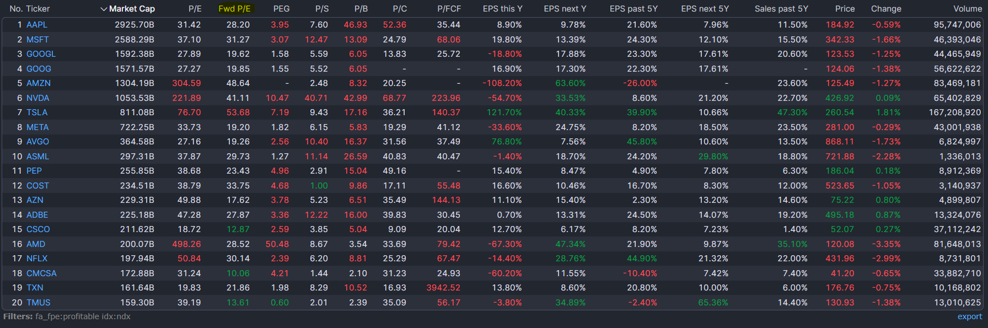Open the TSLA ticker link
Screen dimensions: 988x328
37,112
